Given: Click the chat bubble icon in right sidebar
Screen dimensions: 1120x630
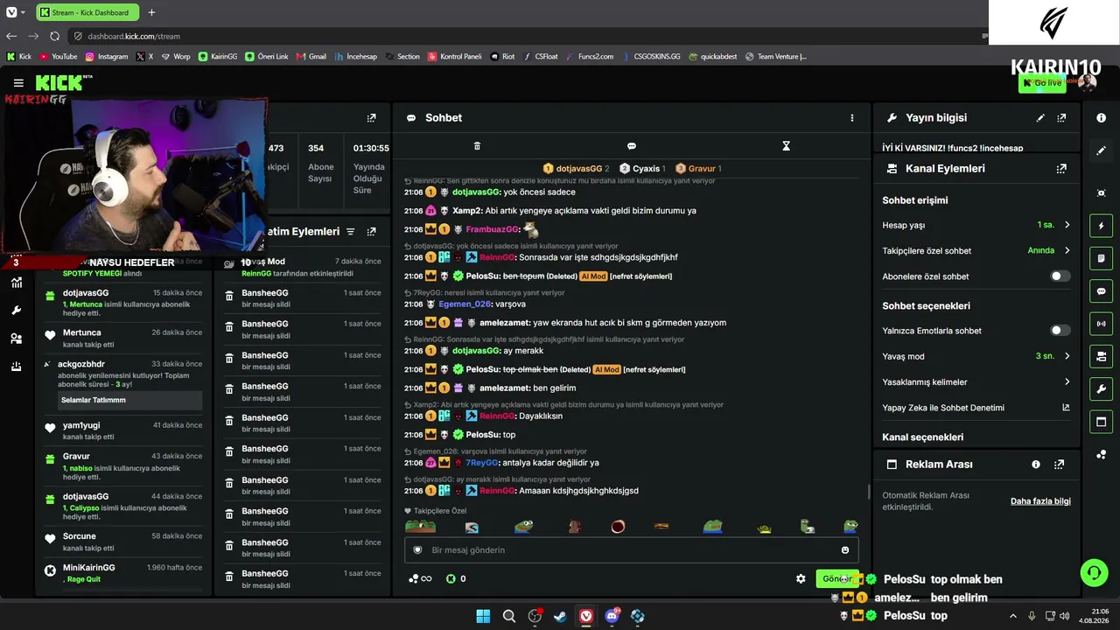Looking at the screenshot, I should click(1101, 291).
